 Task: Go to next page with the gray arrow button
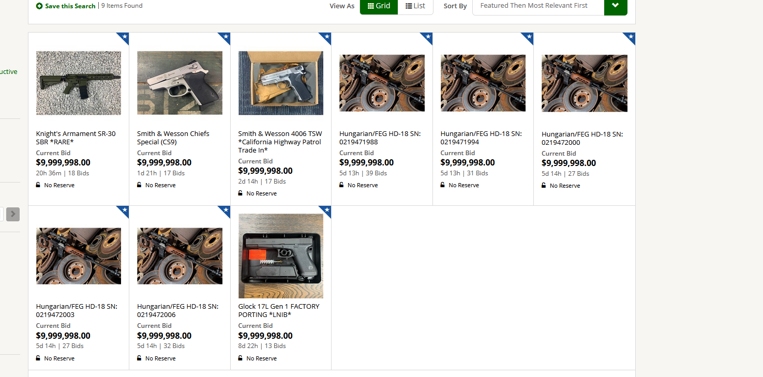13,214
